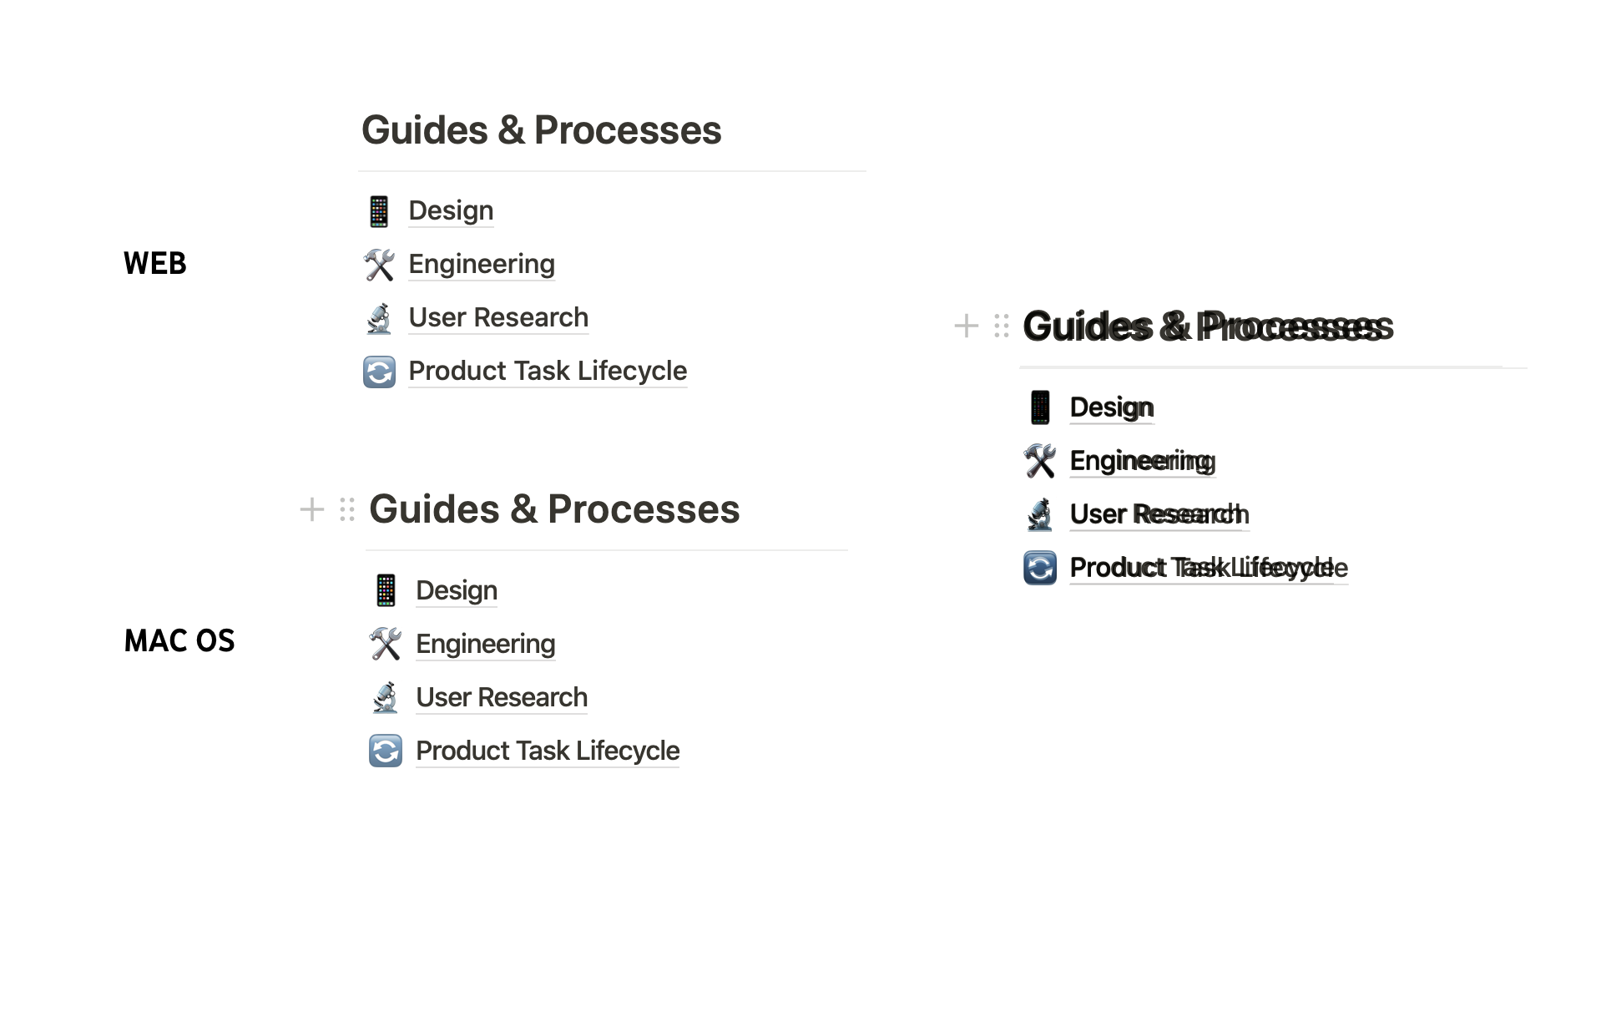
Task: Click drag handle beside MAC OS heading
Action: coord(347,509)
